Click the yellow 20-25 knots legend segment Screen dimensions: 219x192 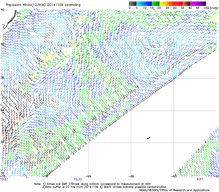163,4
